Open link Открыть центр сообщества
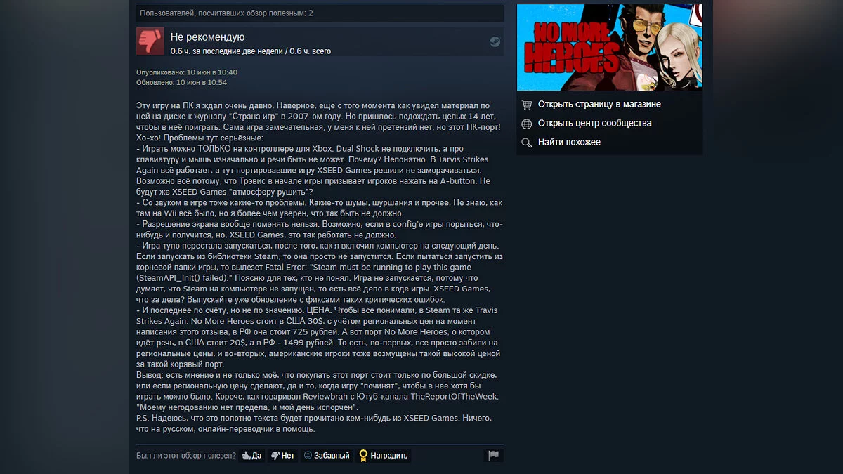The width and height of the screenshot is (843, 474). coord(594,123)
